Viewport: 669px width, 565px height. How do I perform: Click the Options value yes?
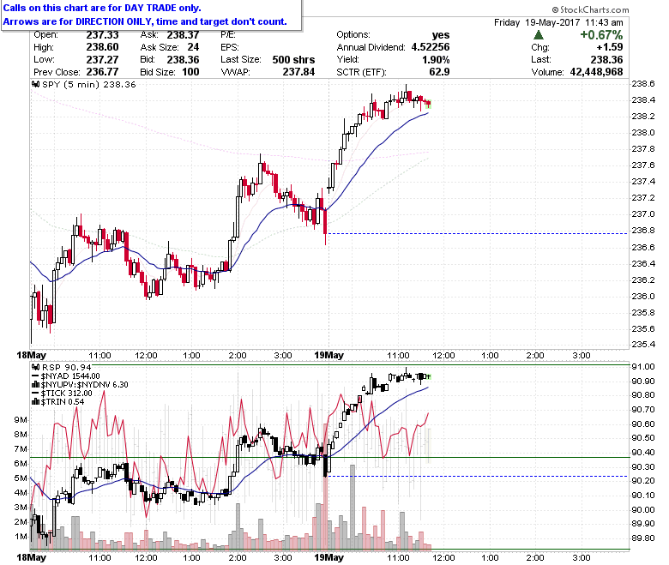(x=441, y=35)
